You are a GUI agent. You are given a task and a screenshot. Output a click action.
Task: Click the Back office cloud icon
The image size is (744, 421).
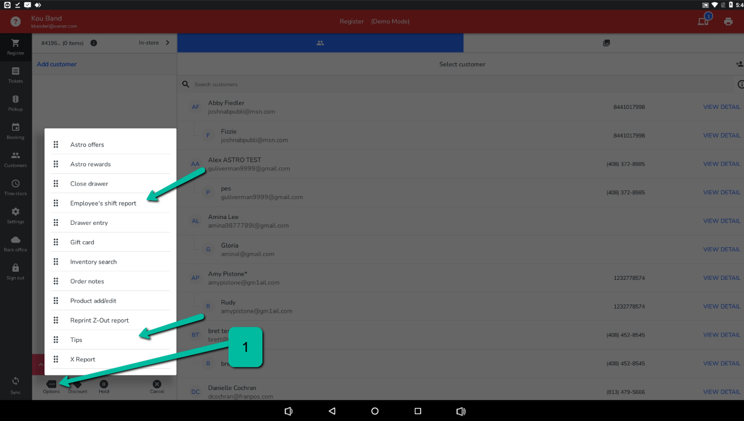pos(15,241)
